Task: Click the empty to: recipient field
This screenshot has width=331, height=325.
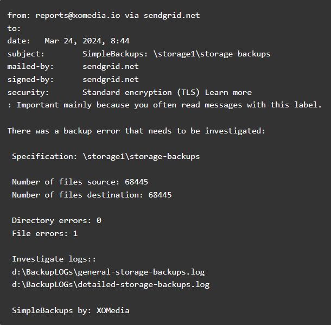Action: click(x=14, y=28)
